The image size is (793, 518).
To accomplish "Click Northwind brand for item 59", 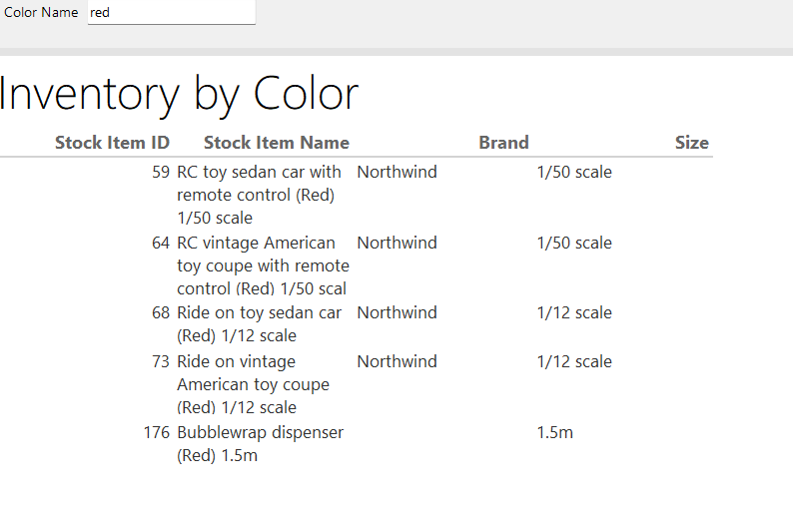I will click(396, 172).
